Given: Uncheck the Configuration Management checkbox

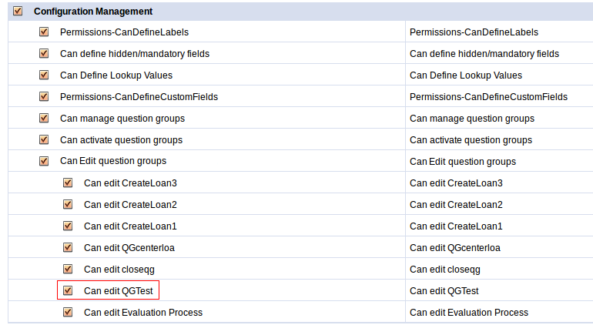Looking at the screenshot, I should pyautogui.click(x=18, y=12).
